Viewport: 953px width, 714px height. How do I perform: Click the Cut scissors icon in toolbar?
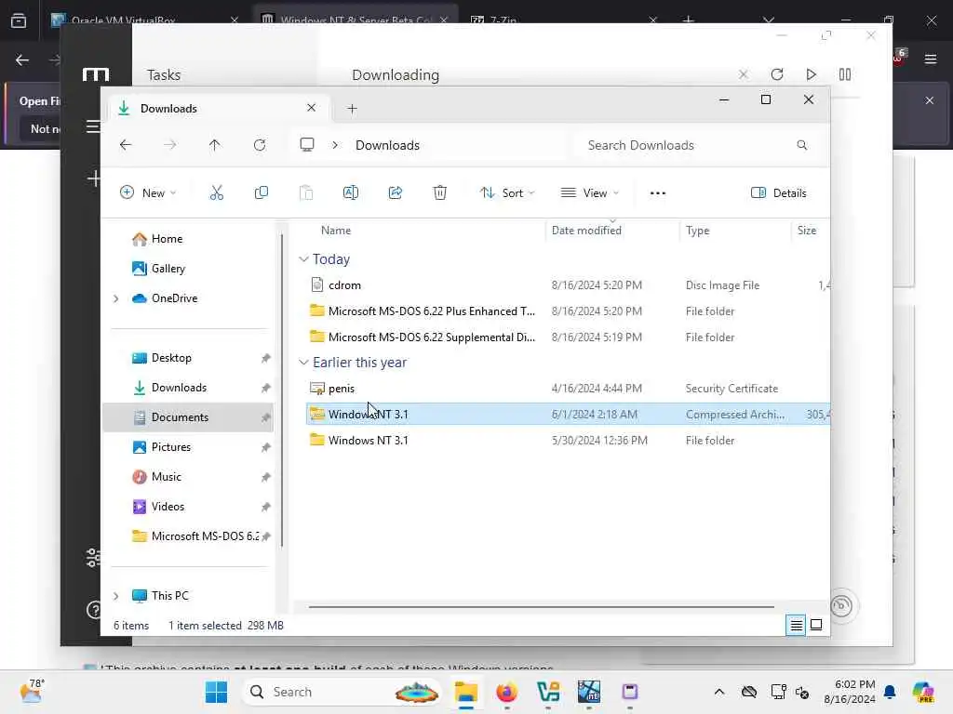(x=216, y=193)
